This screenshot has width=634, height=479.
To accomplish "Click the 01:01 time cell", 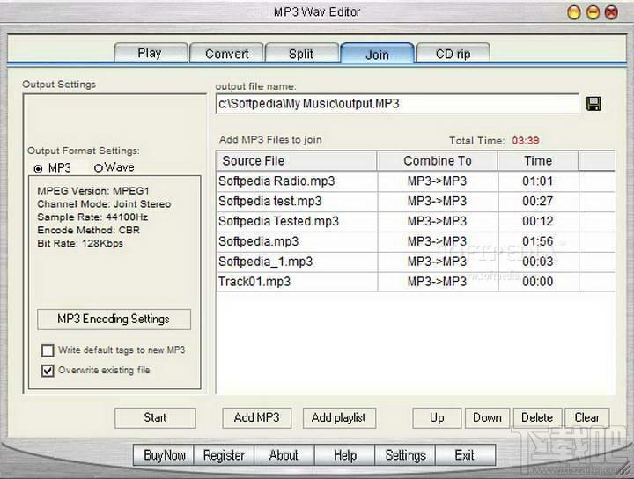I will 538,181.
